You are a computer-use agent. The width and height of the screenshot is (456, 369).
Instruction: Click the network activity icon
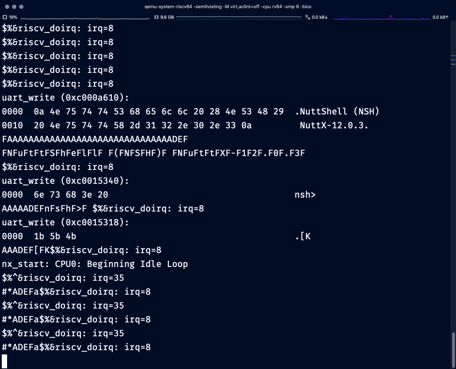tap(308, 17)
